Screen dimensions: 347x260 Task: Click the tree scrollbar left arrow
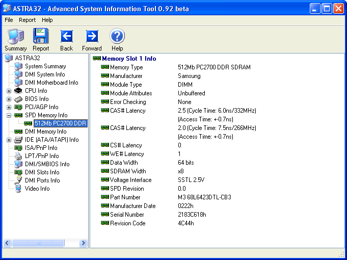pyautogui.click(x=7, y=243)
